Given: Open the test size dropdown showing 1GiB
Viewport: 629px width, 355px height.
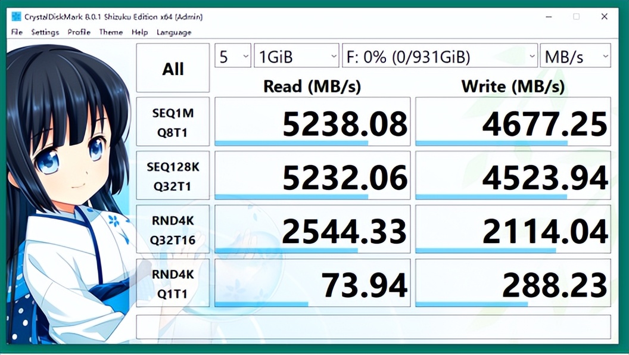Looking at the screenshot, I should pyautogui.click(x=296, y=55).
